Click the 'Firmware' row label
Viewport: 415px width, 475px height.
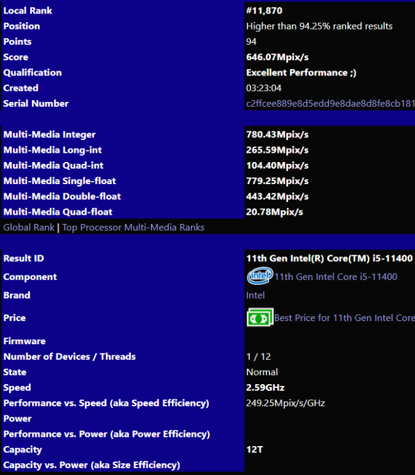pos(25,341)
